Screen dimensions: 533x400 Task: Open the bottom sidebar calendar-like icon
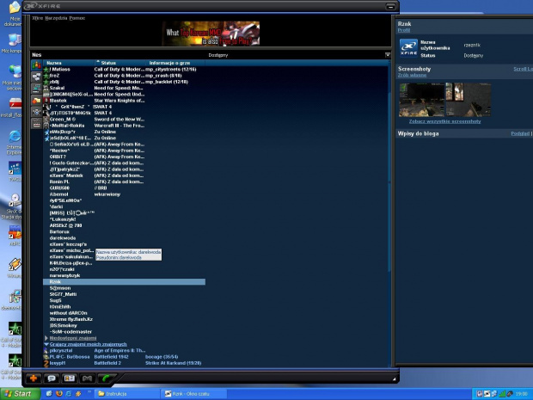click(36, 124)
